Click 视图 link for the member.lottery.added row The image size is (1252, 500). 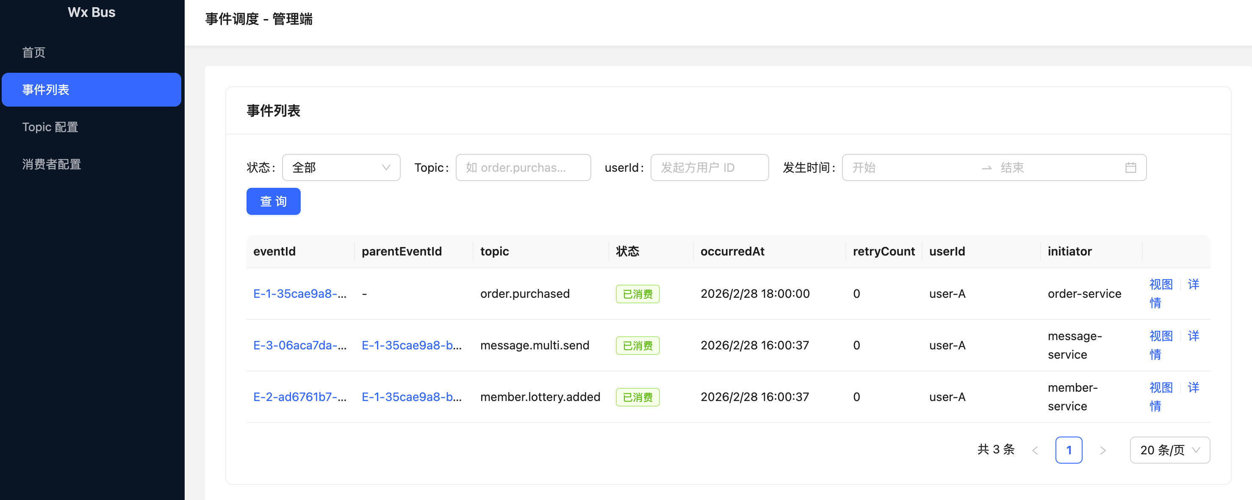(1161, 388)
